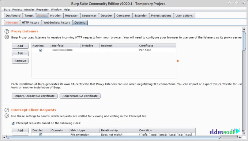248x141 pixels.
Task: Click the rules Enabled column header
Action: tap(41, 130)
